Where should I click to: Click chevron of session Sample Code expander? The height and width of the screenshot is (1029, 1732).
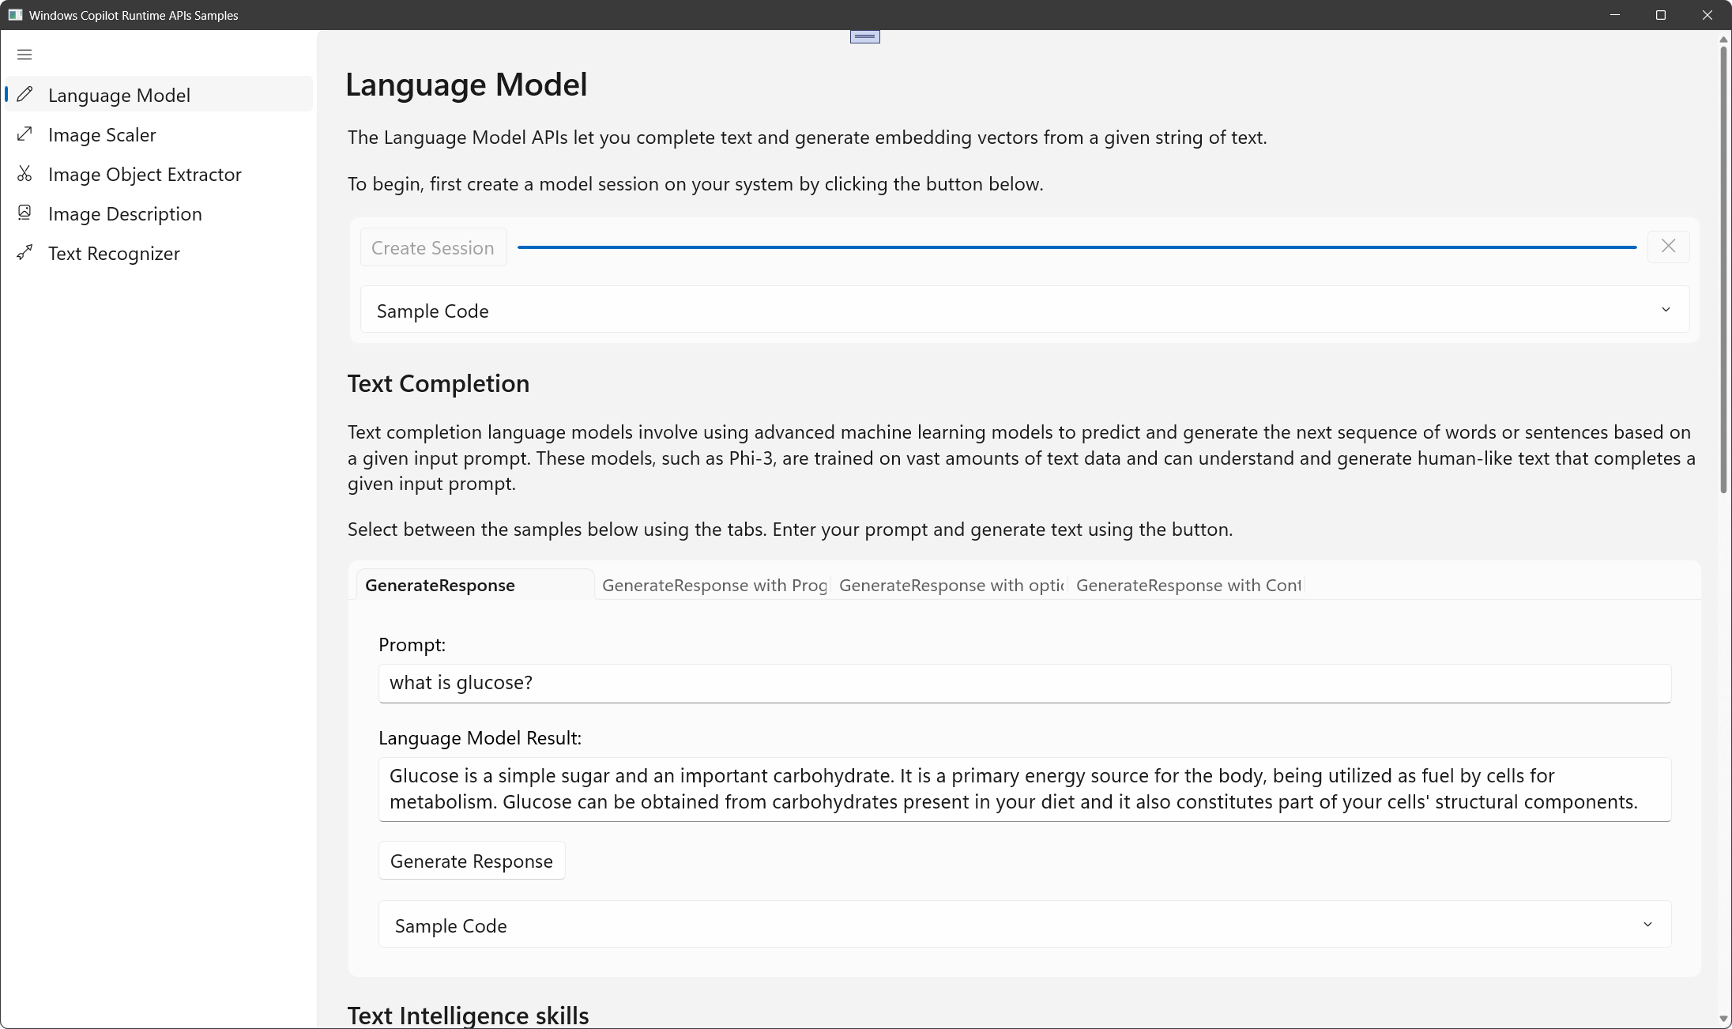[1666, 310]
